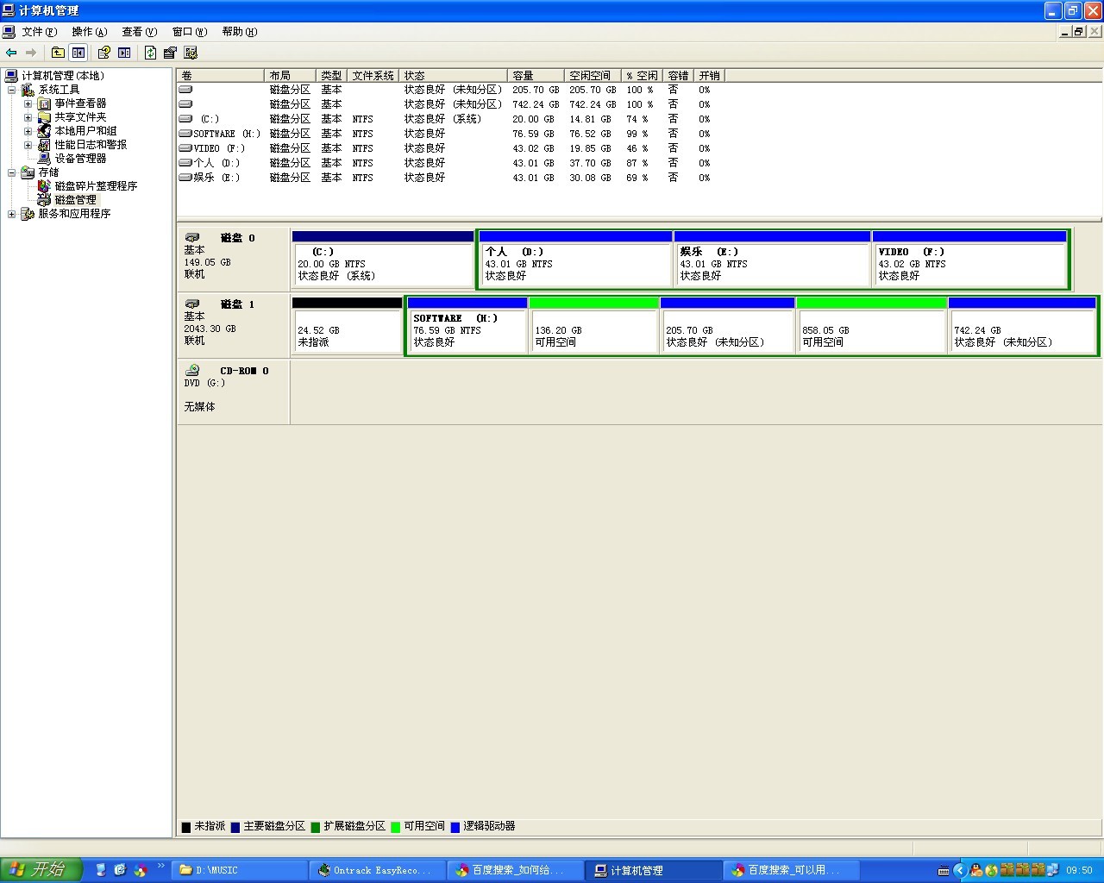1104x883 pixels.
Task: Click the disk settings toolbar icon
Action: (191, 53)
